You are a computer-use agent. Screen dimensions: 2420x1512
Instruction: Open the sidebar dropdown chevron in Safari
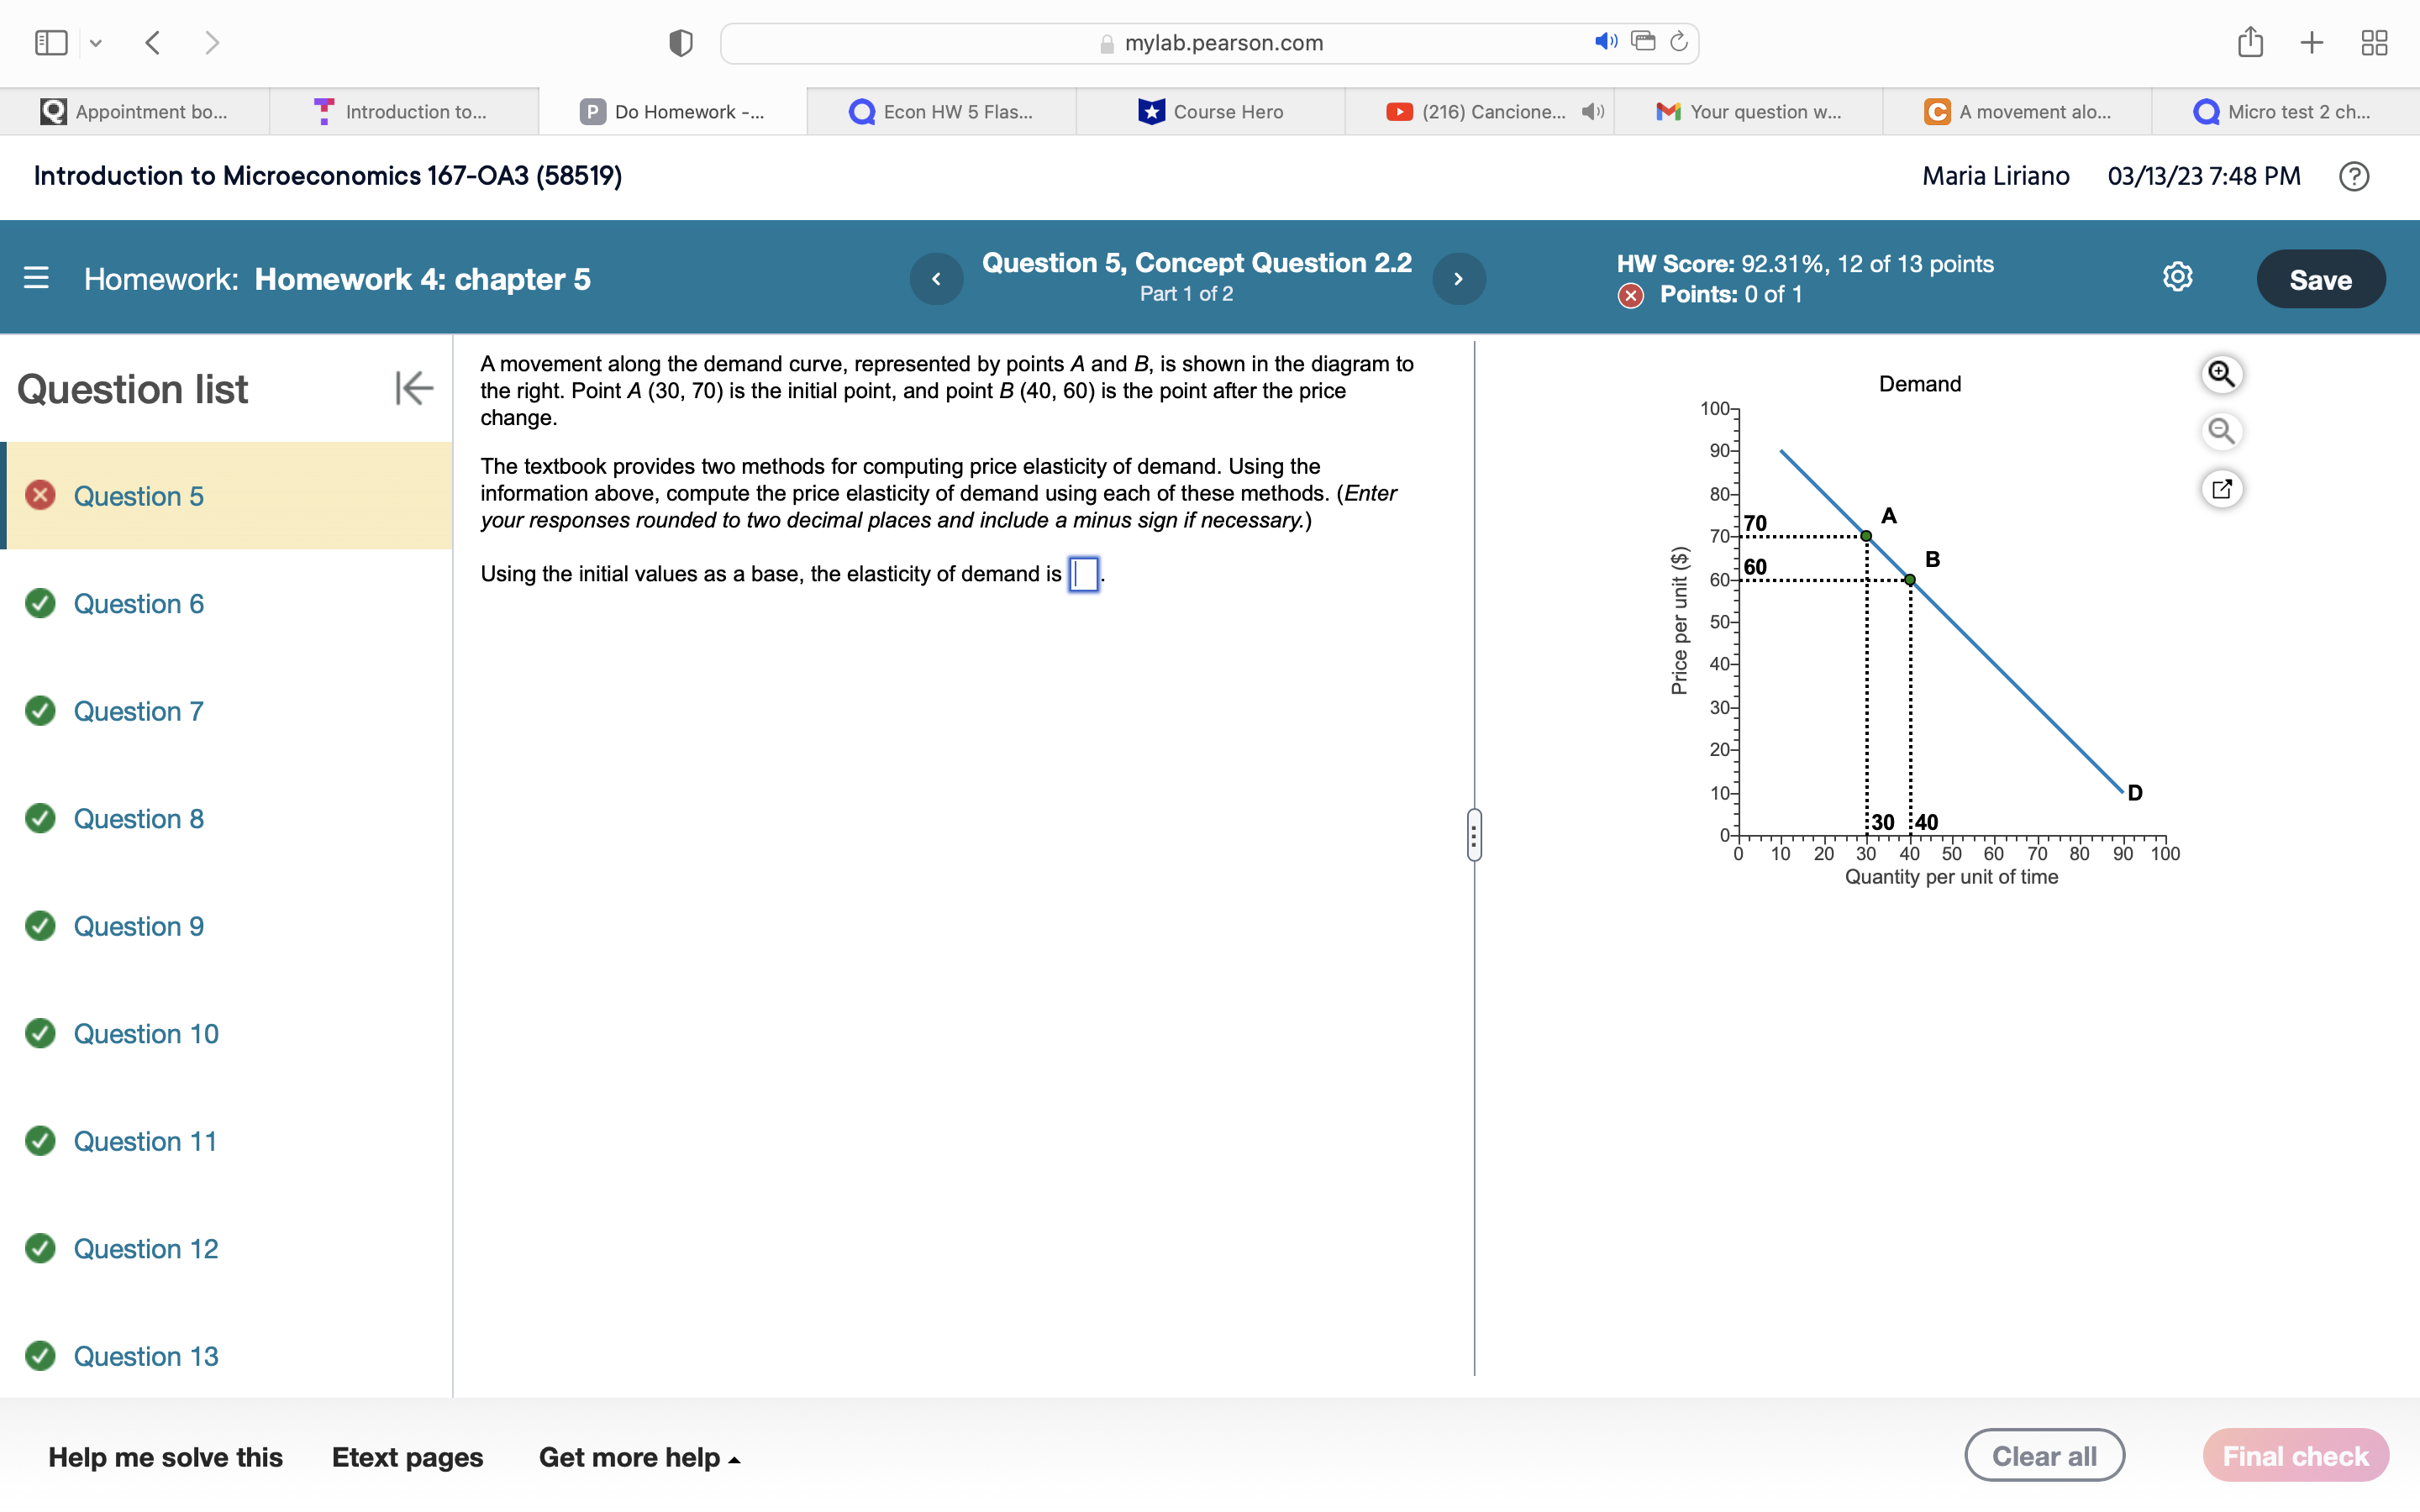pos(96,42)
